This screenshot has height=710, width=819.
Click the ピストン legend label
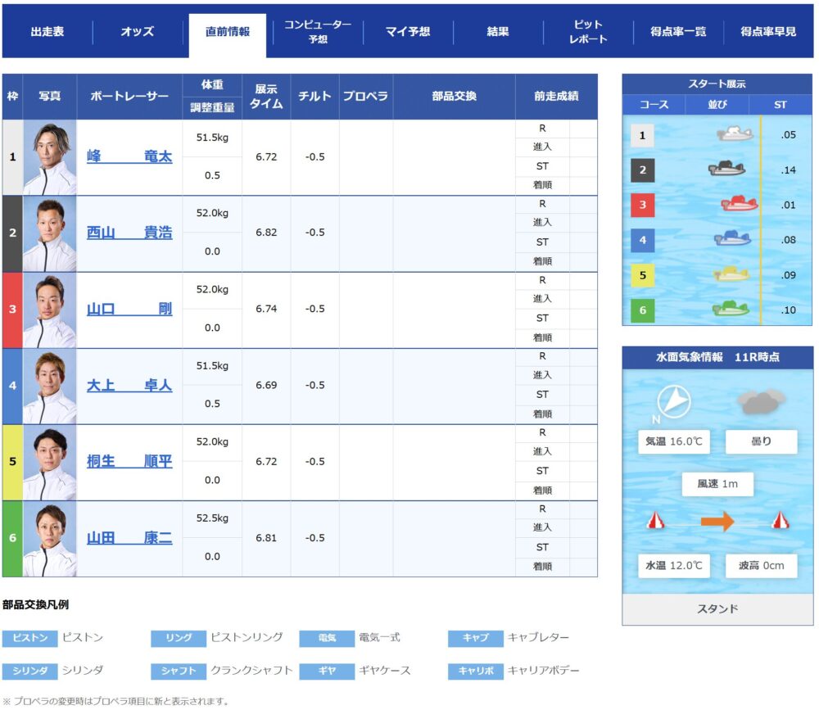(29, 638)
